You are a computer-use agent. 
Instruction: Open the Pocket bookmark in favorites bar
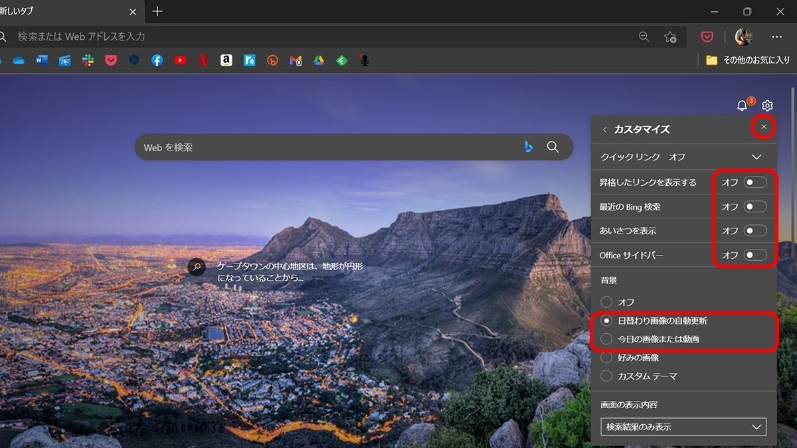(111, 60)
